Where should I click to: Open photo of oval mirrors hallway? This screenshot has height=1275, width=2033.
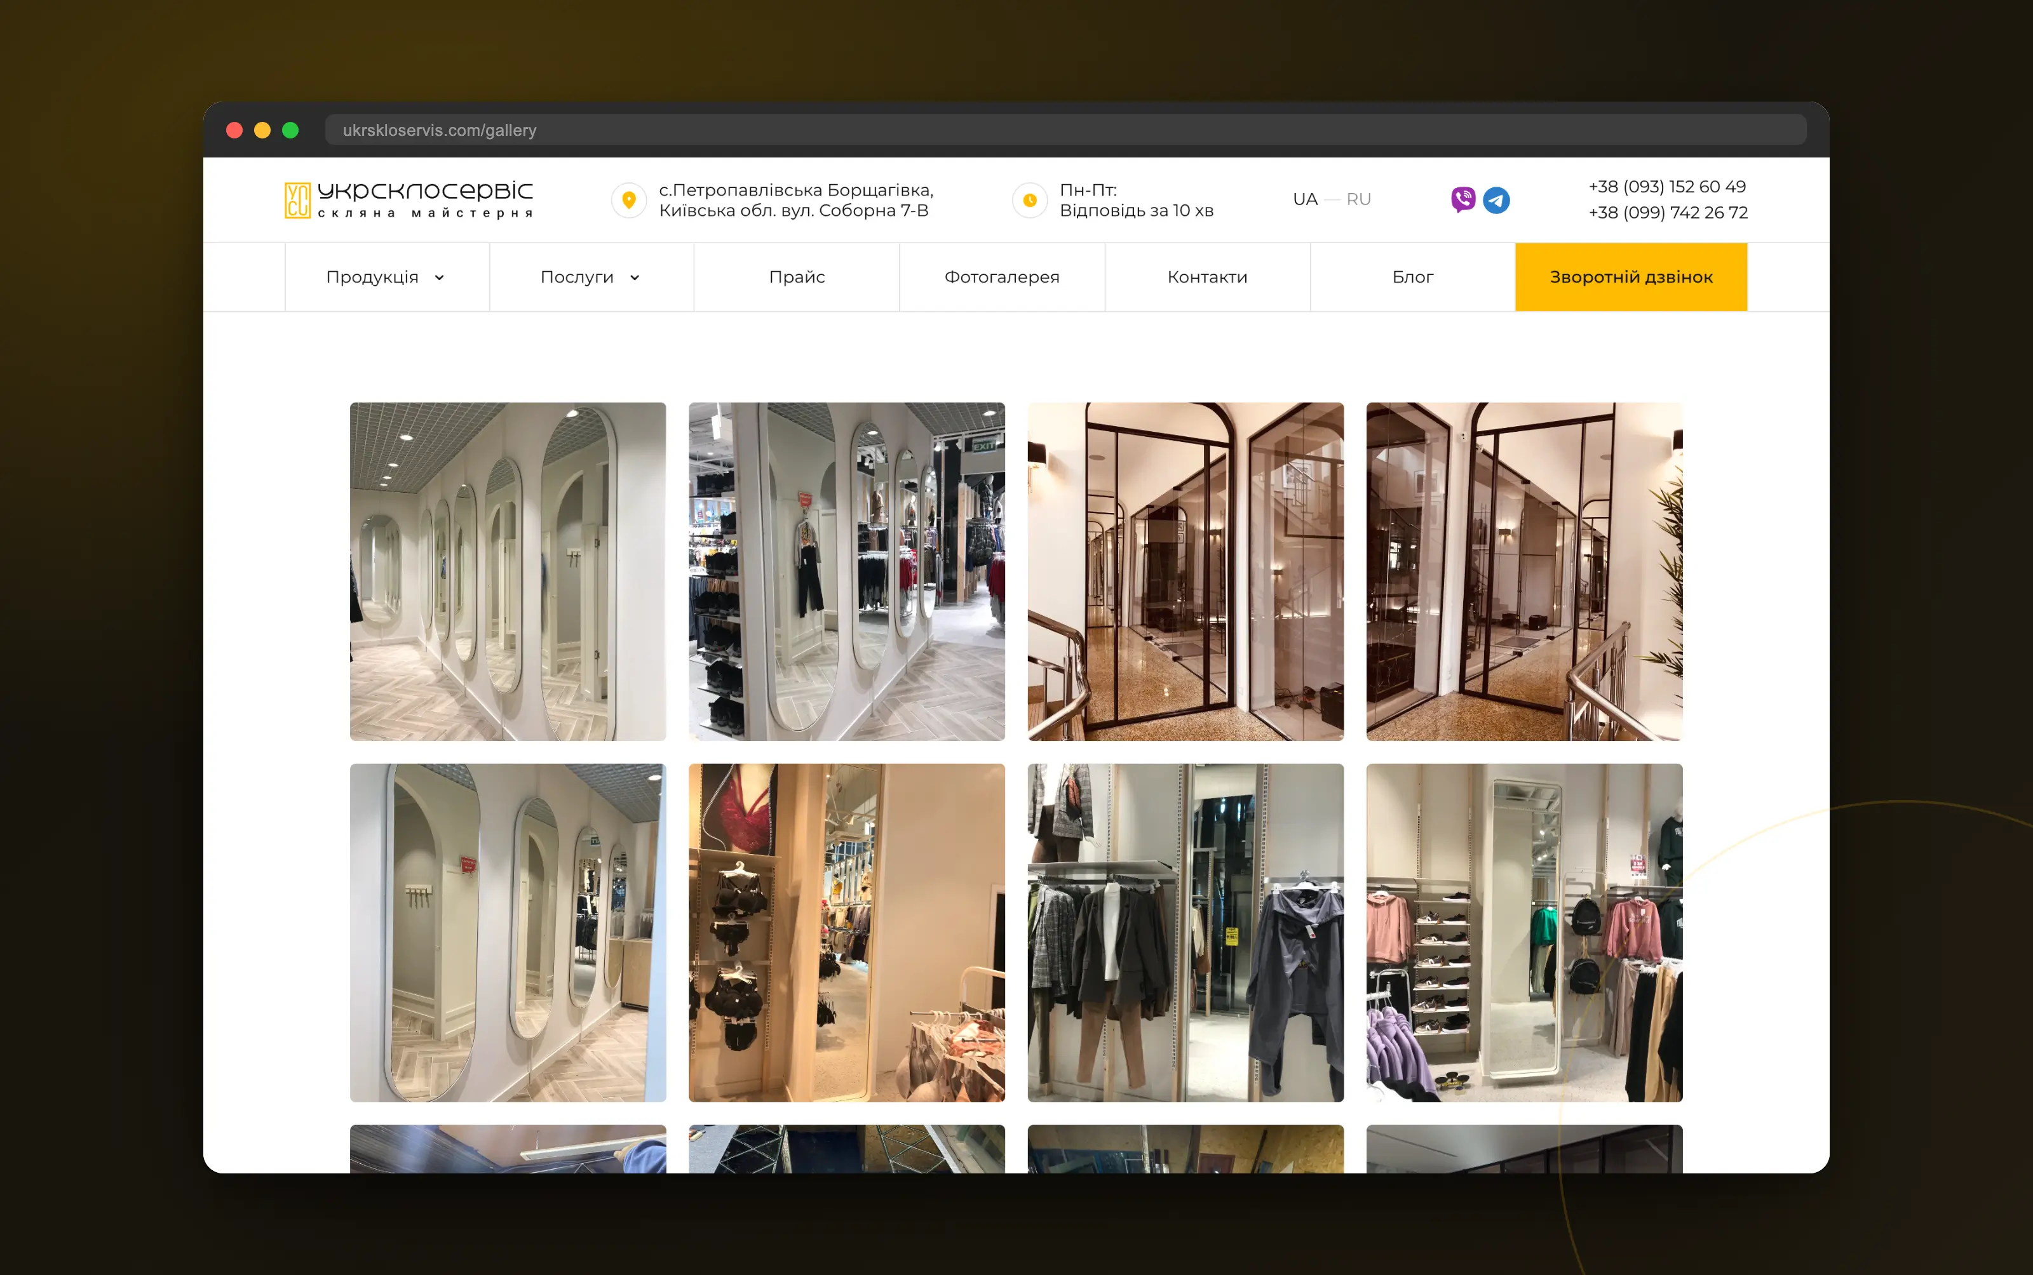(508, 571)
